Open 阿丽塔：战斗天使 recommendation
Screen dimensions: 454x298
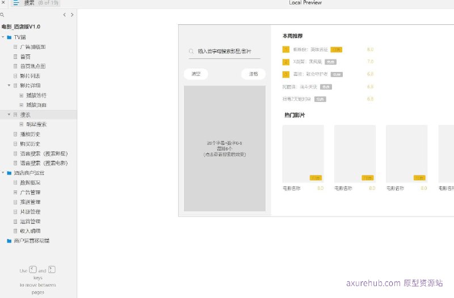click(x=300, y=87)
